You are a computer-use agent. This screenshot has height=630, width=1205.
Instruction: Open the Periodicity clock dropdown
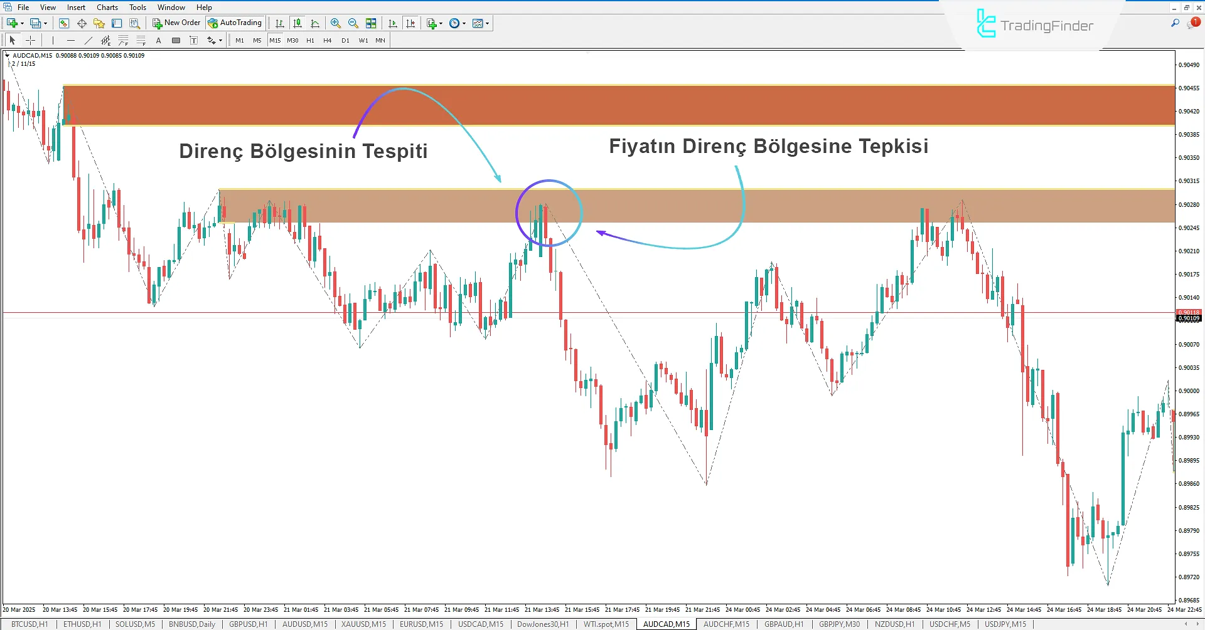click(x=464, y=23)
